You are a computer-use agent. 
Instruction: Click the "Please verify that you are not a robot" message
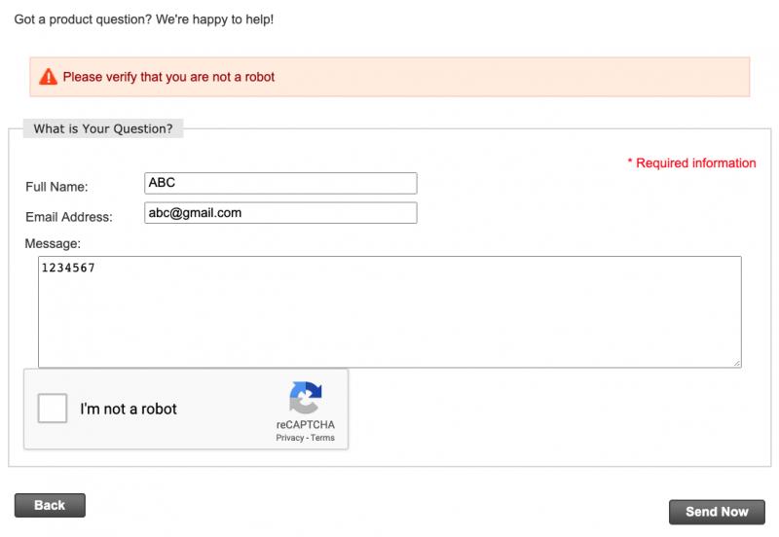click(168, 77)
